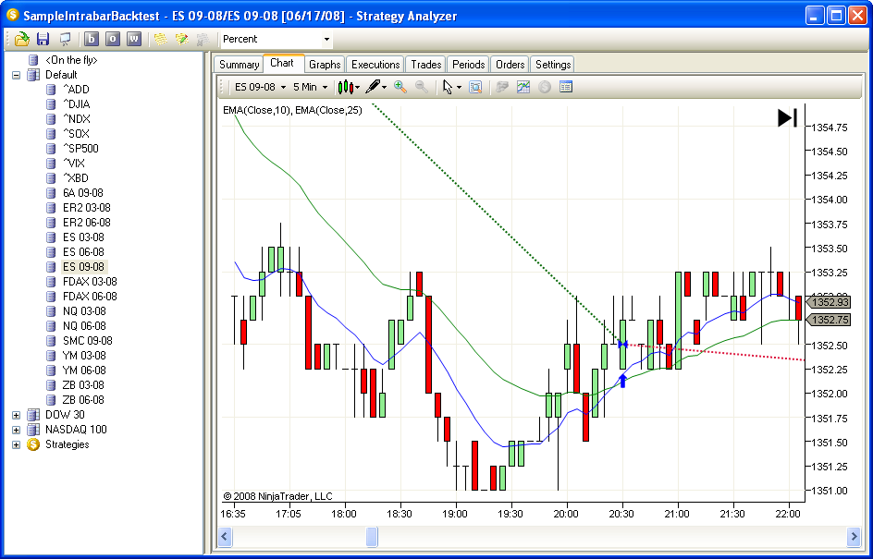This screenshot has height=559, width=873.
Task: Switch to the Summary tab
Action: tap(239, 65)
